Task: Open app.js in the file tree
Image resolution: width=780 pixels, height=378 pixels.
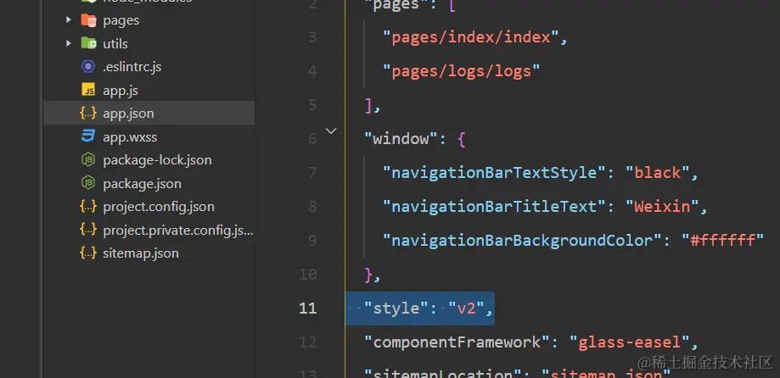Action: coord(121,91)
